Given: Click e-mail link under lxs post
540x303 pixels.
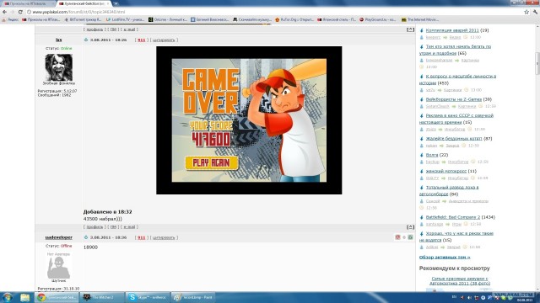Looking at the screenshot, I should pyautogui.click(x=129, y=227).
